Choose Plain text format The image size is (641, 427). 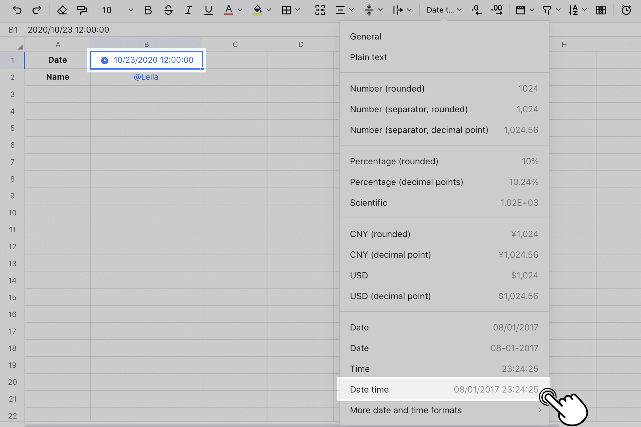click(x=368, y=57)
